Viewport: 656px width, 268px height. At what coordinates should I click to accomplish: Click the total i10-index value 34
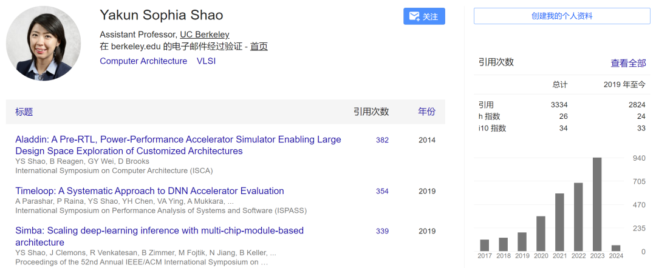pos(563,128)
